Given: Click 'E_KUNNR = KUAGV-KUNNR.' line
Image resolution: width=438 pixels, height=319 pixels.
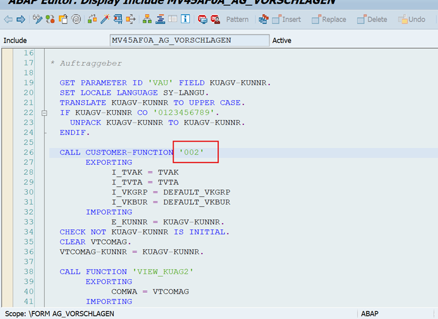Looking at the screenshot, I should [x=168, y=222].
